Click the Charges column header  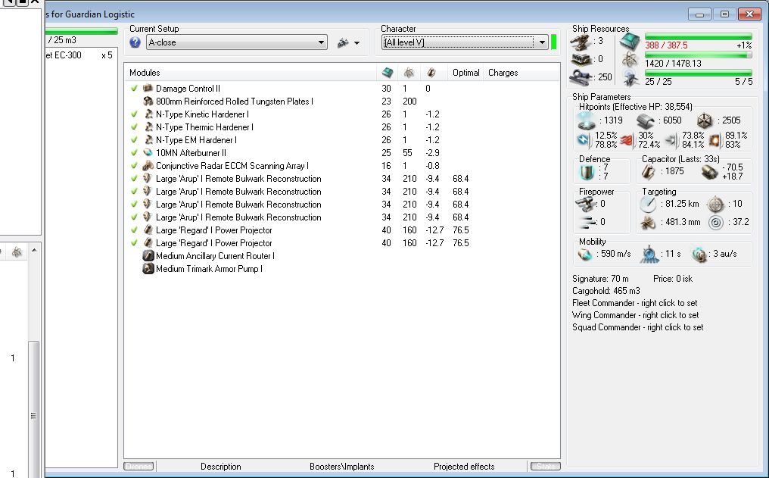pyautogui.click(x=503, y=73)
